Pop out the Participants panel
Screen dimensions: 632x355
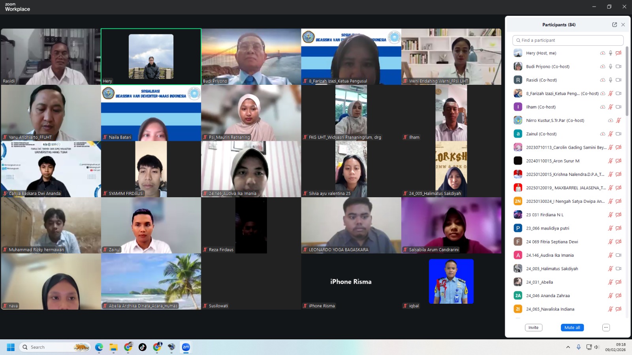click(614, 24)
